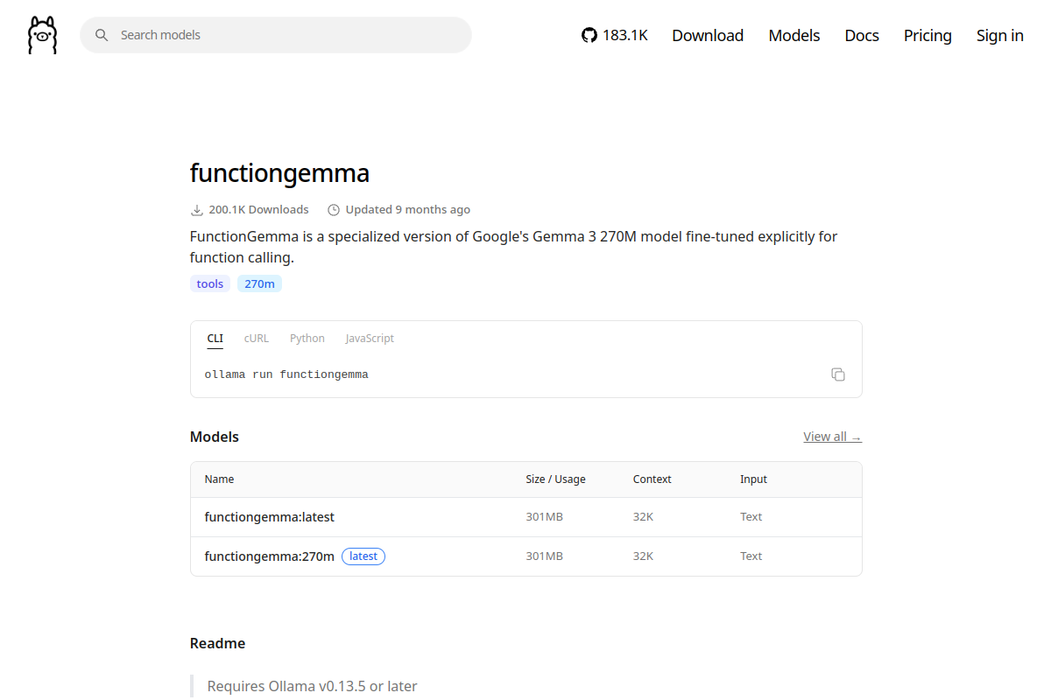Click the downloads arrow icon
Screen dimensions: 1051x700
(197, 210)
